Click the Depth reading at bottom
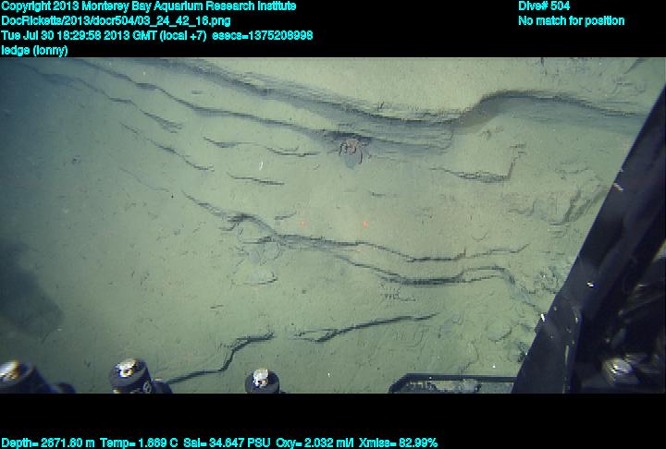Image resolution: width=666 pixels, height=449 pixels. tap(43, 443)
